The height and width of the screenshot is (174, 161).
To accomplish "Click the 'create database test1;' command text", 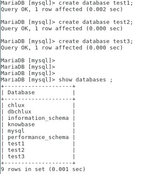I will click(96, 3).
